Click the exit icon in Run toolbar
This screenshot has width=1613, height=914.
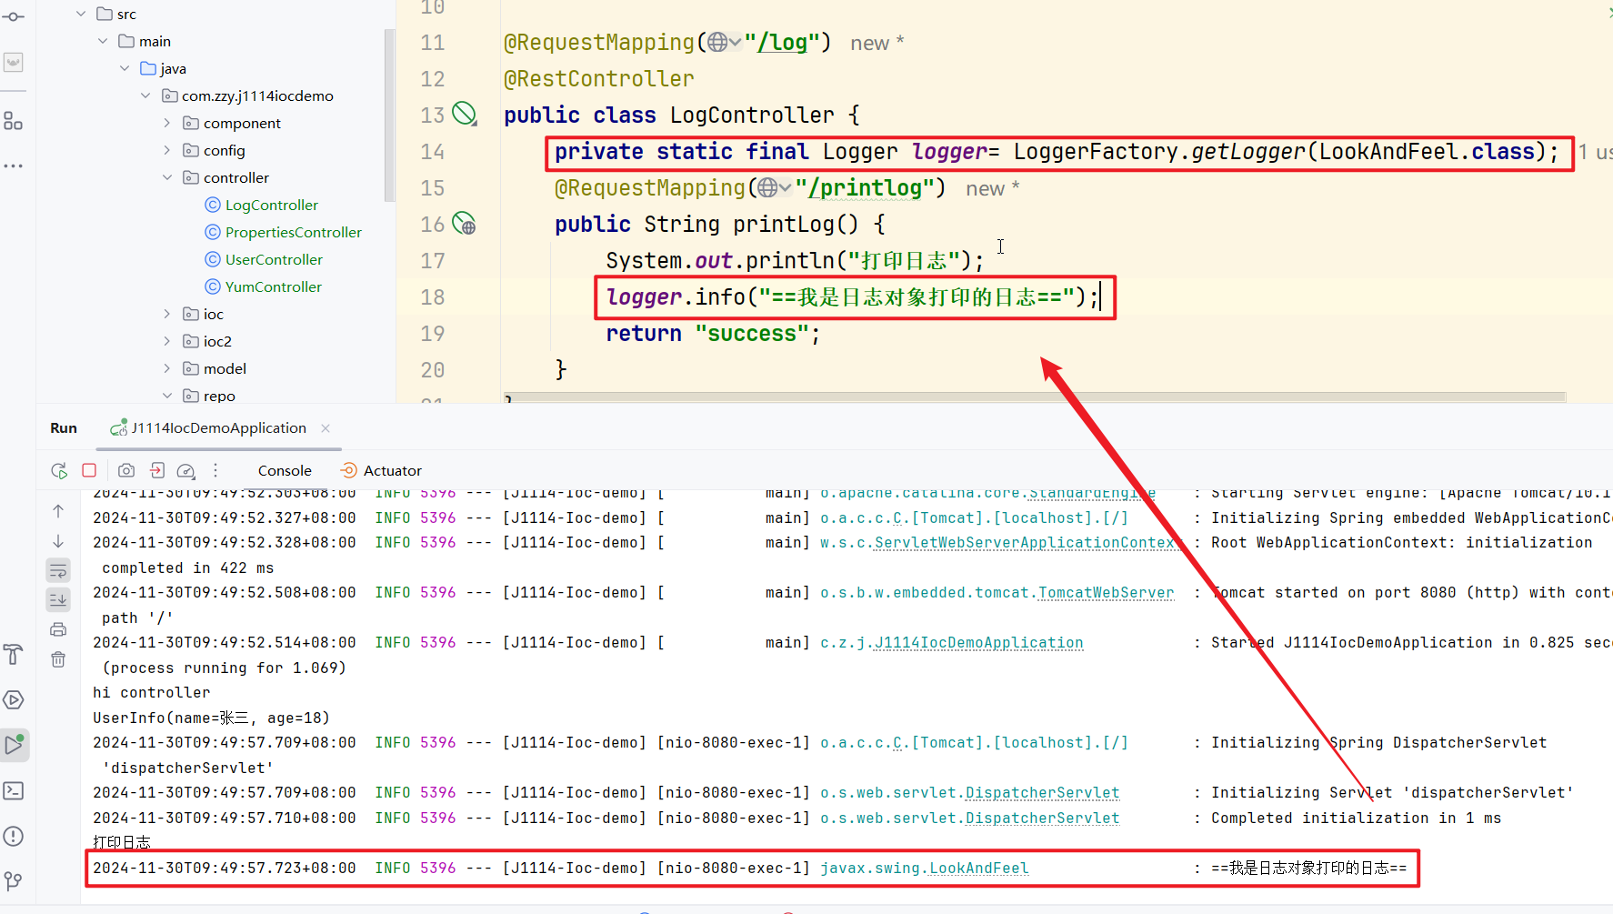(x=157, y=470)
